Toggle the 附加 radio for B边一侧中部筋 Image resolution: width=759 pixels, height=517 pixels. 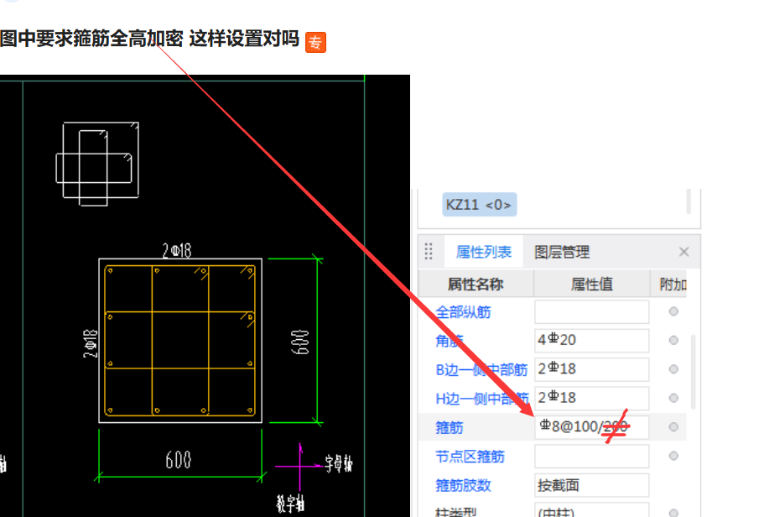coord(673,369)
